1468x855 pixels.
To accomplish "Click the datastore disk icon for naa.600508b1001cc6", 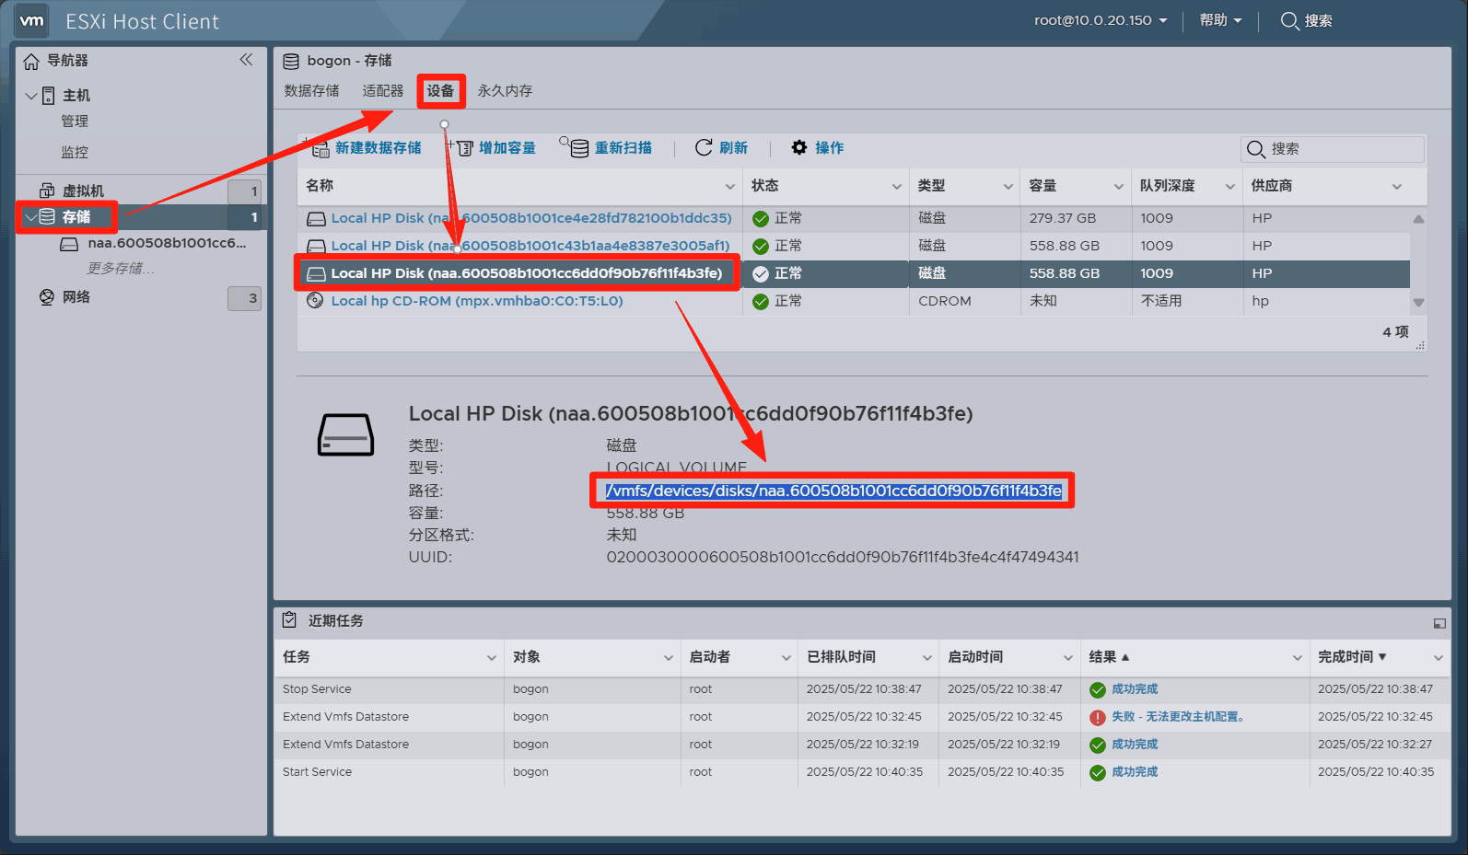I will coord(69,244).
